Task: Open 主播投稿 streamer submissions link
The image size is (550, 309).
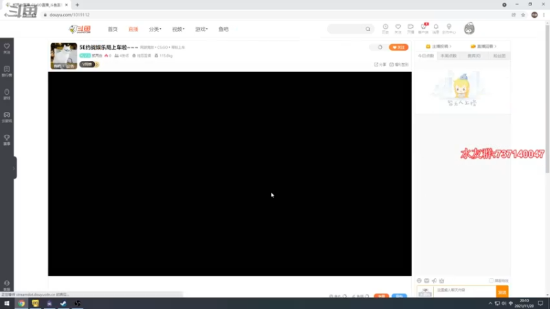Action: (439, 46)
